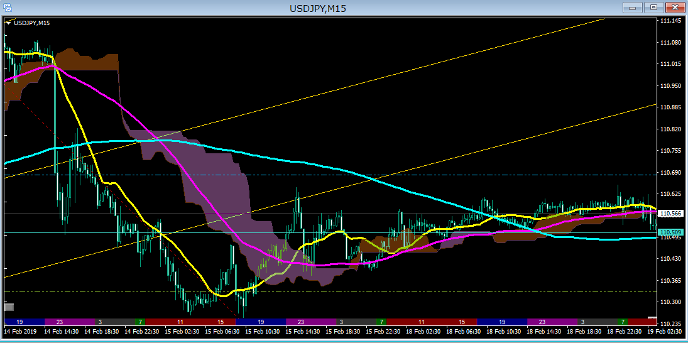688x343 pixels.
Task: Select the 110.566 price tag on the price scale
Action: click(x=670, y=213)
